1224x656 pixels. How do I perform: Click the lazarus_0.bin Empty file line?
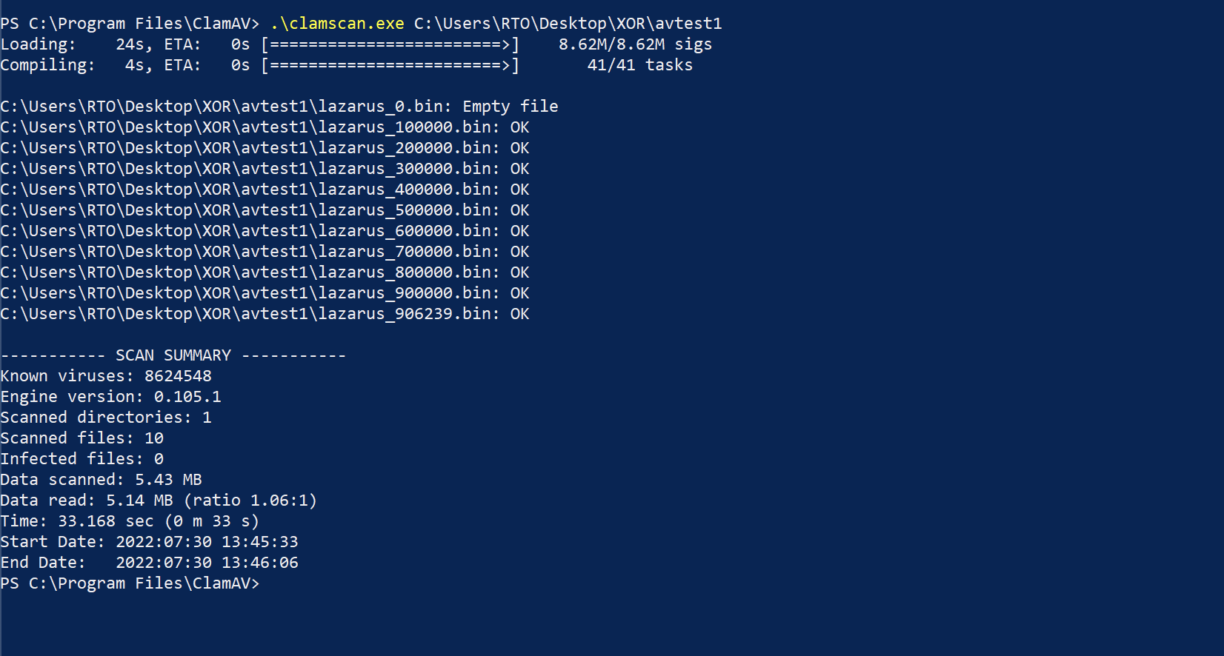pyautogui.click(x=279, y=107)
